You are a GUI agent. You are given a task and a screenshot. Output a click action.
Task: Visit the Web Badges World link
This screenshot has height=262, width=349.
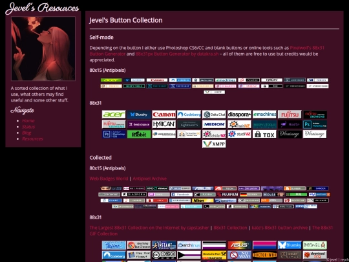109,179
